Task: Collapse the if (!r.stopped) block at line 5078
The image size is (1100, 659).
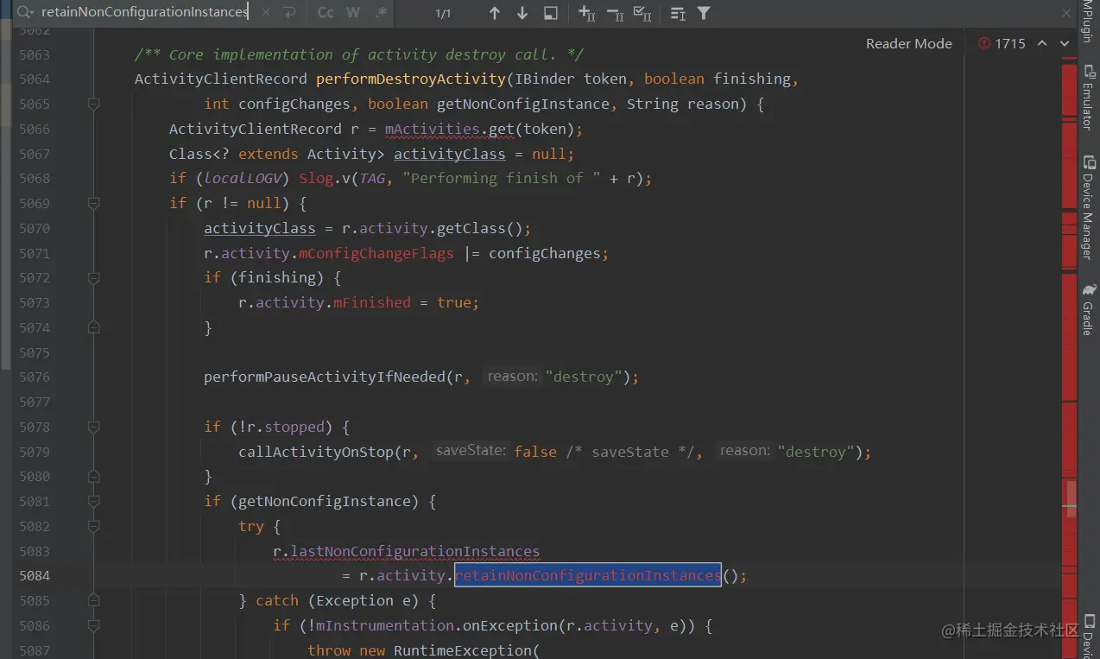Action: (93, 427)
